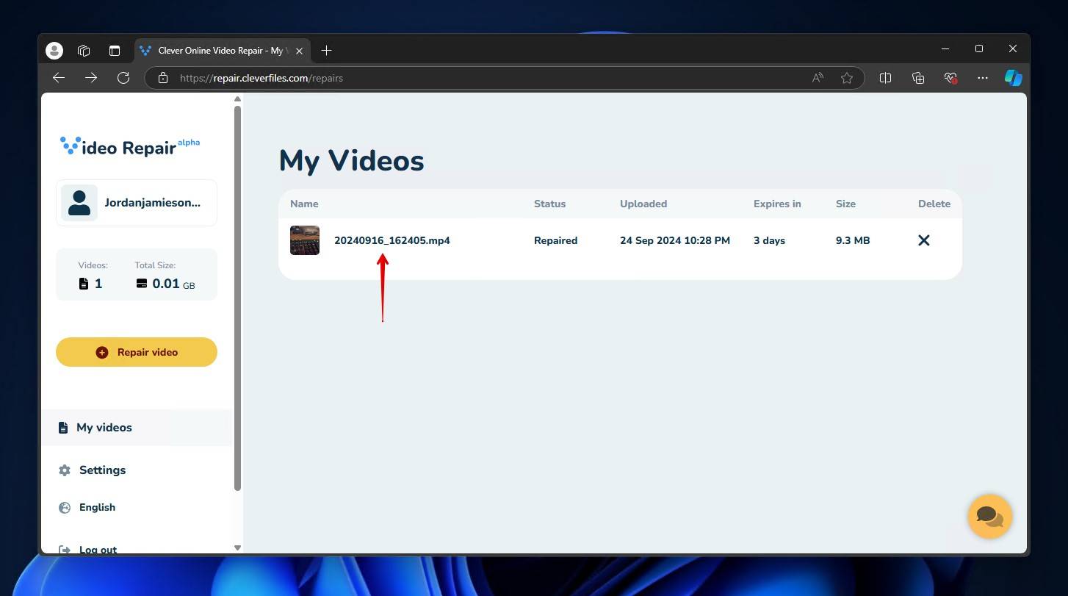Open the user profile avatar card
Screen dimensions: 1068x596
tap(137, 203)
